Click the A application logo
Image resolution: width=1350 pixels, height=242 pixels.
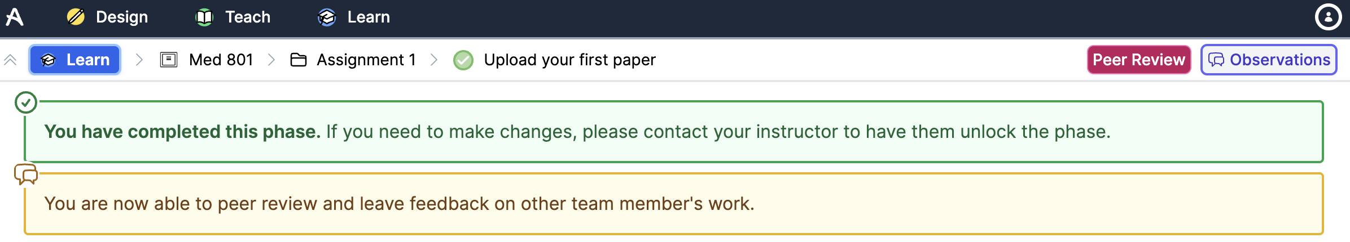click(15, 17)
